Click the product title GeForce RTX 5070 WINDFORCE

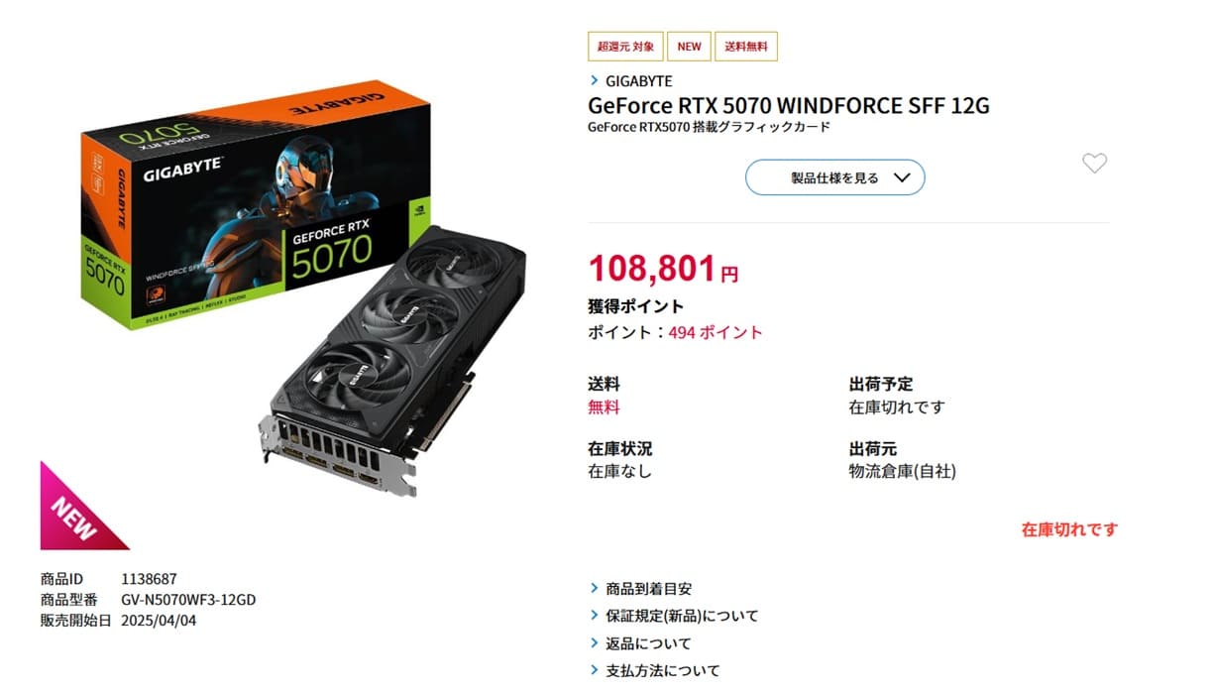(x=789, y=105)
